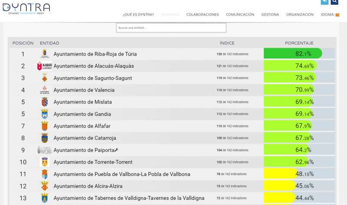The height and width of the screenshot is (205, 347).
Task: Click the Alaquàs ajuntament logo
Action: [x=45, y=66]
